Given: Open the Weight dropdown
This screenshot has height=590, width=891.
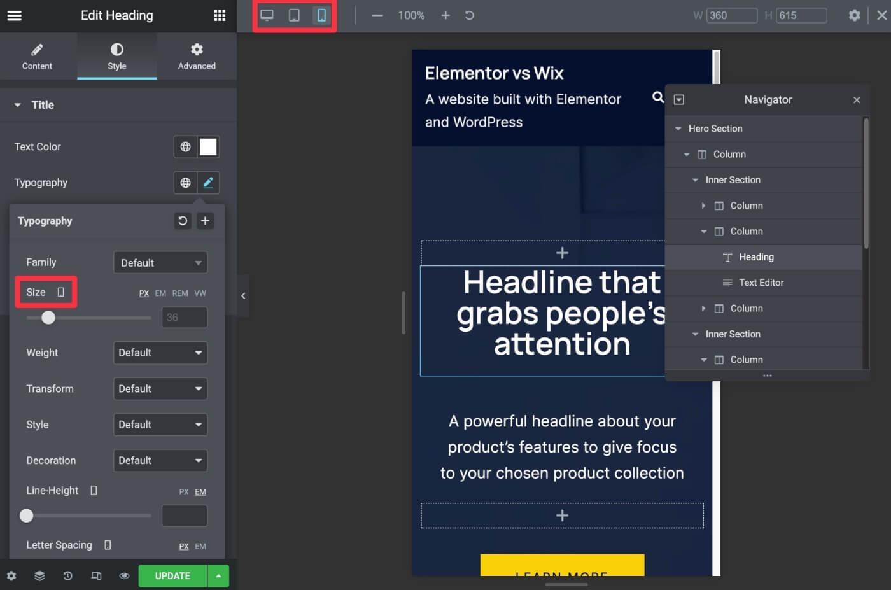Looking at the screenshot, I should pyautogui.click(x=160, y=353).
